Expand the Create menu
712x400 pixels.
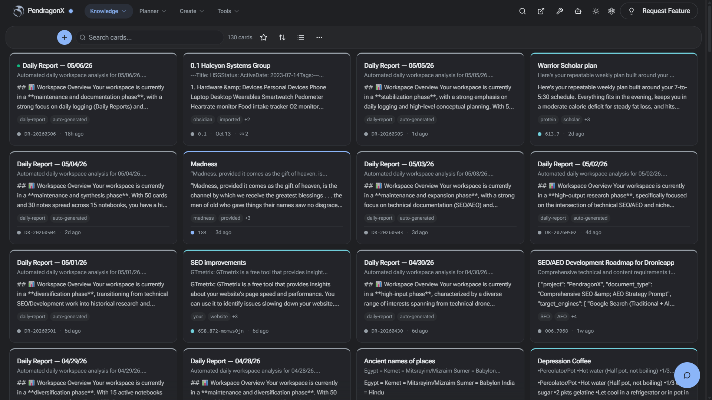(192, 11)
